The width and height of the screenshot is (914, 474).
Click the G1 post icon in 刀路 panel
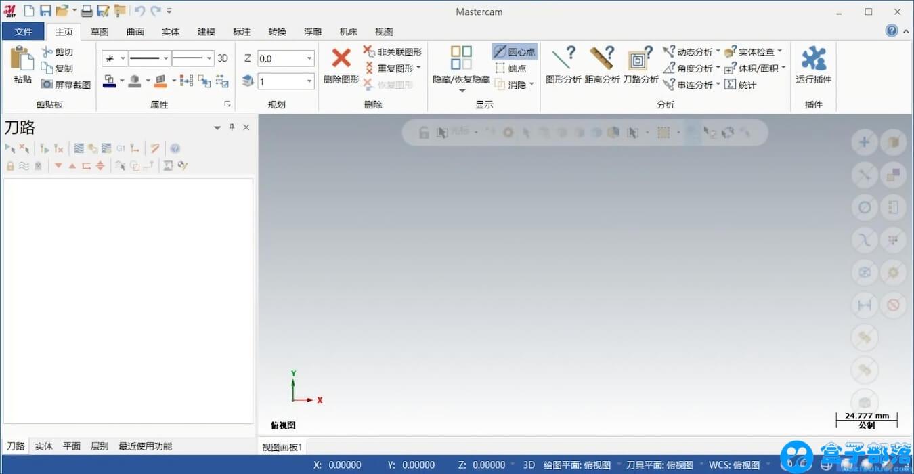tap(121, 148)
